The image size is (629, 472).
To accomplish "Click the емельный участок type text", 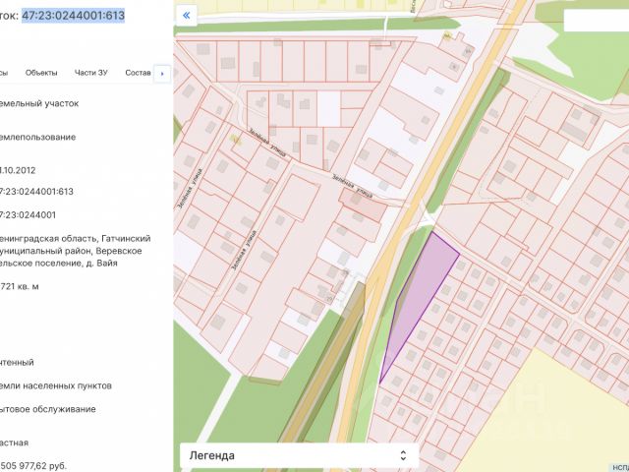I will point(39,103).
